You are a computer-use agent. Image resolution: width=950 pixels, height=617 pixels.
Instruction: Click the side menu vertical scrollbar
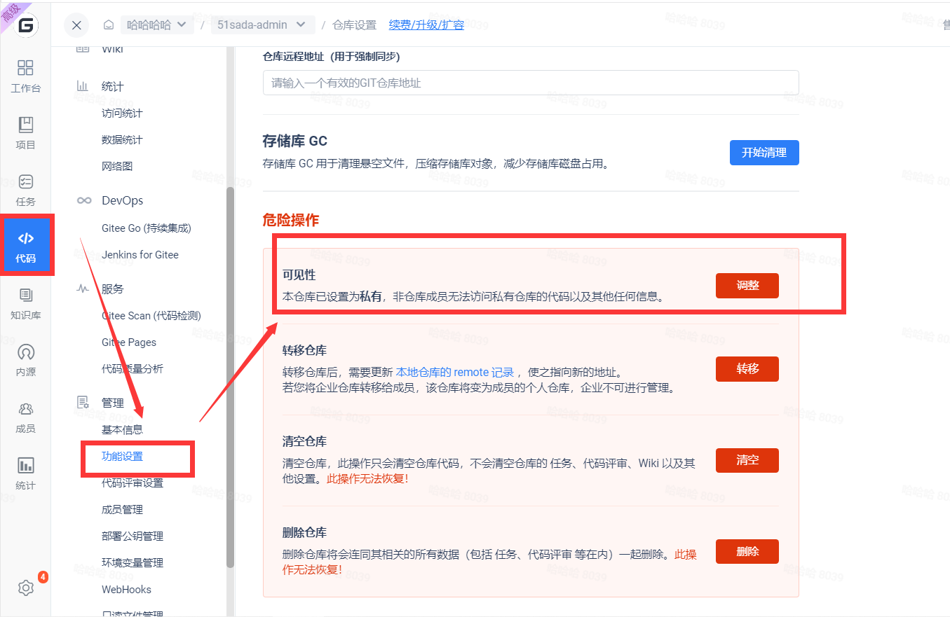click(x=230, y=378)
